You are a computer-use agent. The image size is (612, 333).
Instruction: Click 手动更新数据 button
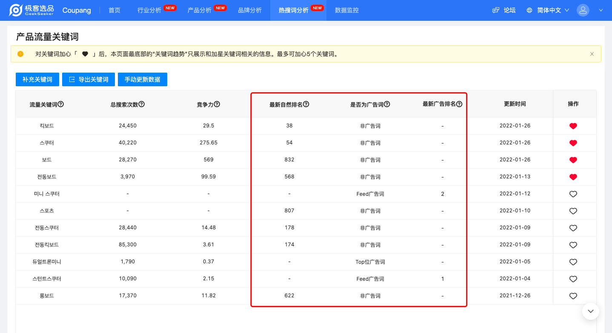pos(143,79)
